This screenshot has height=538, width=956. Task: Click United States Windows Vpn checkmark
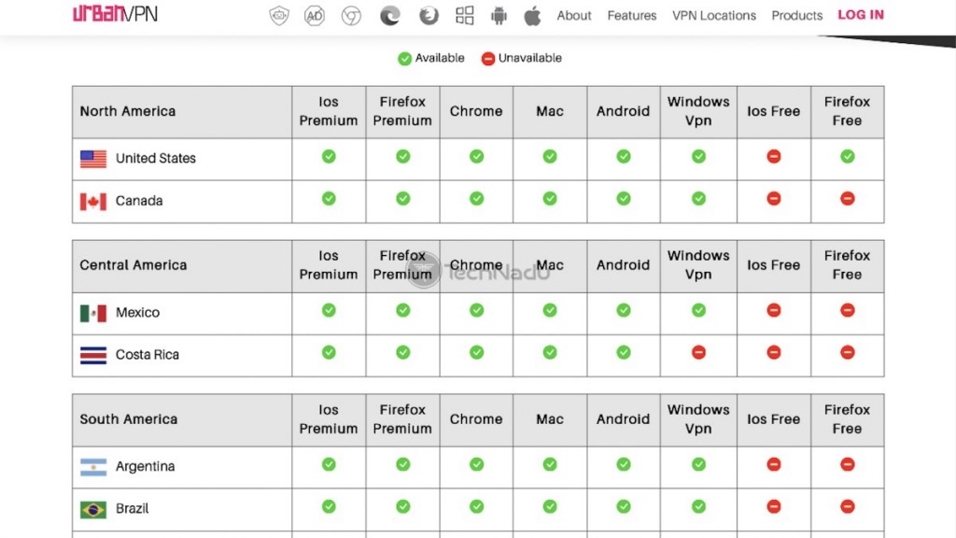698,157
